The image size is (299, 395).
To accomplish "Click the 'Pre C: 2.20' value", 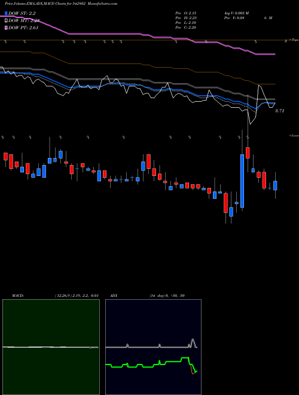I will (186, 28).
